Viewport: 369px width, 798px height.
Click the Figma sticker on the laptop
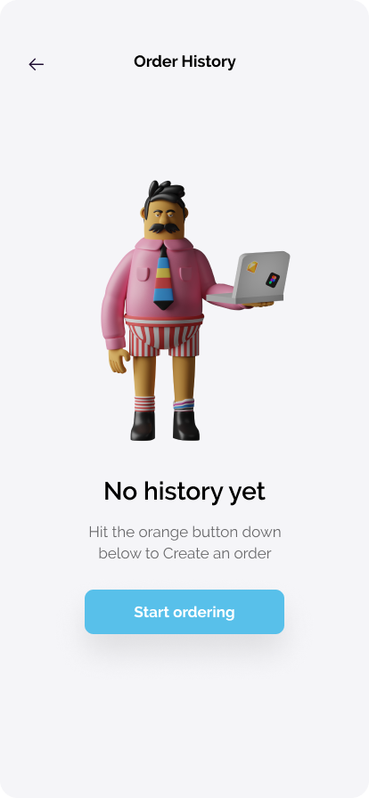[273, 280]
